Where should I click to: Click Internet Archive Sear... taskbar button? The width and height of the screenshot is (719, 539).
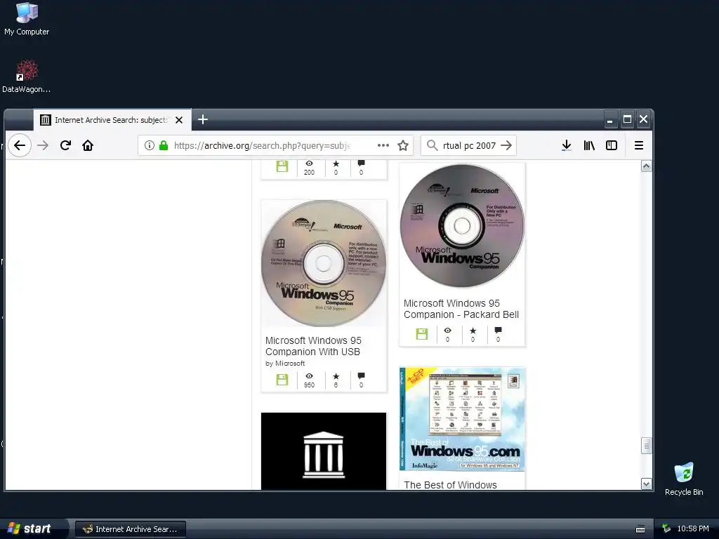(131, 529)
